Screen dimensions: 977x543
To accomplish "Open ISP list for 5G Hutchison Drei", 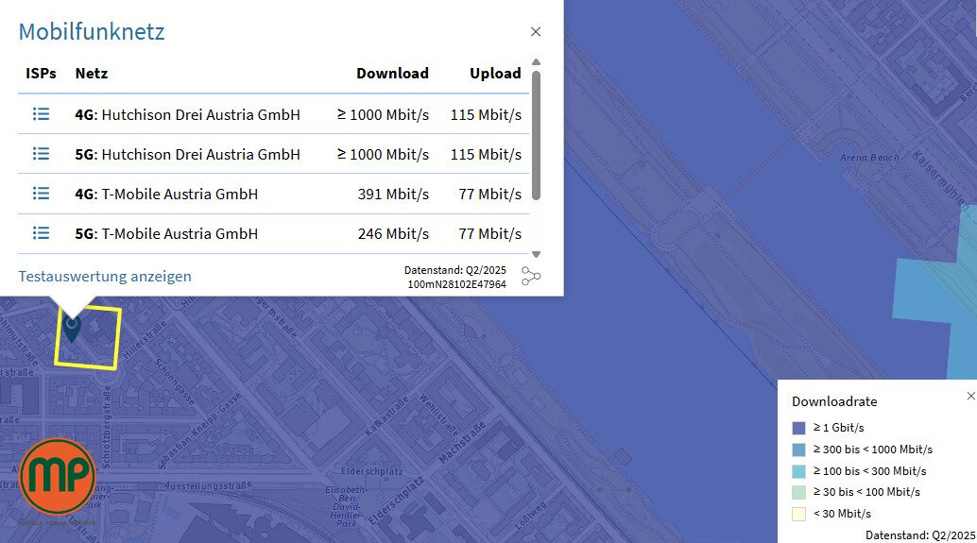I will pyautogui.click(x=41, y=154).
